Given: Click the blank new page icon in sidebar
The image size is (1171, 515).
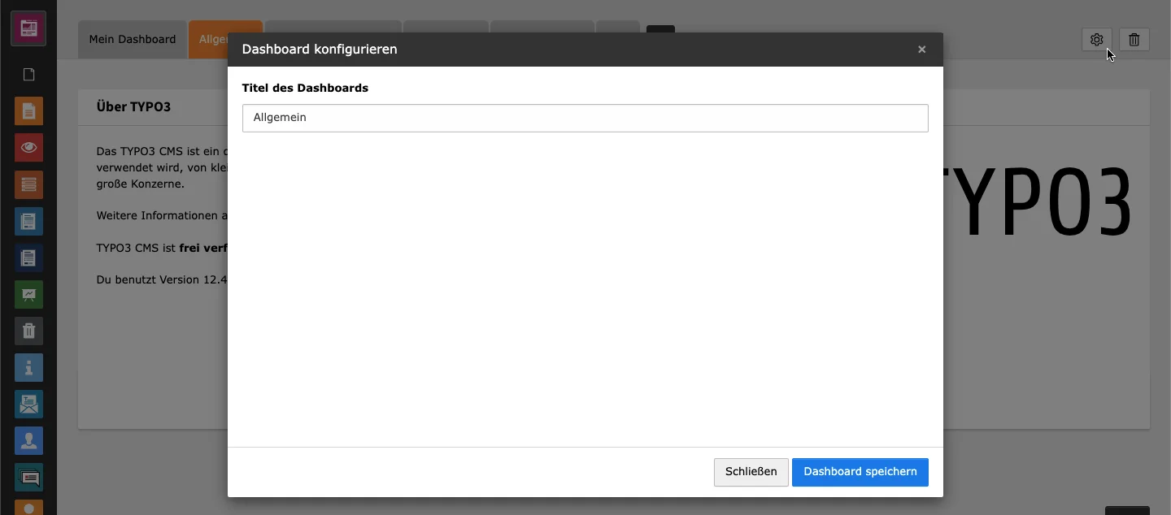Looking at the screenshot, I should coord(28,74).
